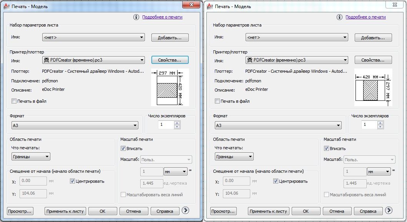Close the right print dialog

(395, 4)
